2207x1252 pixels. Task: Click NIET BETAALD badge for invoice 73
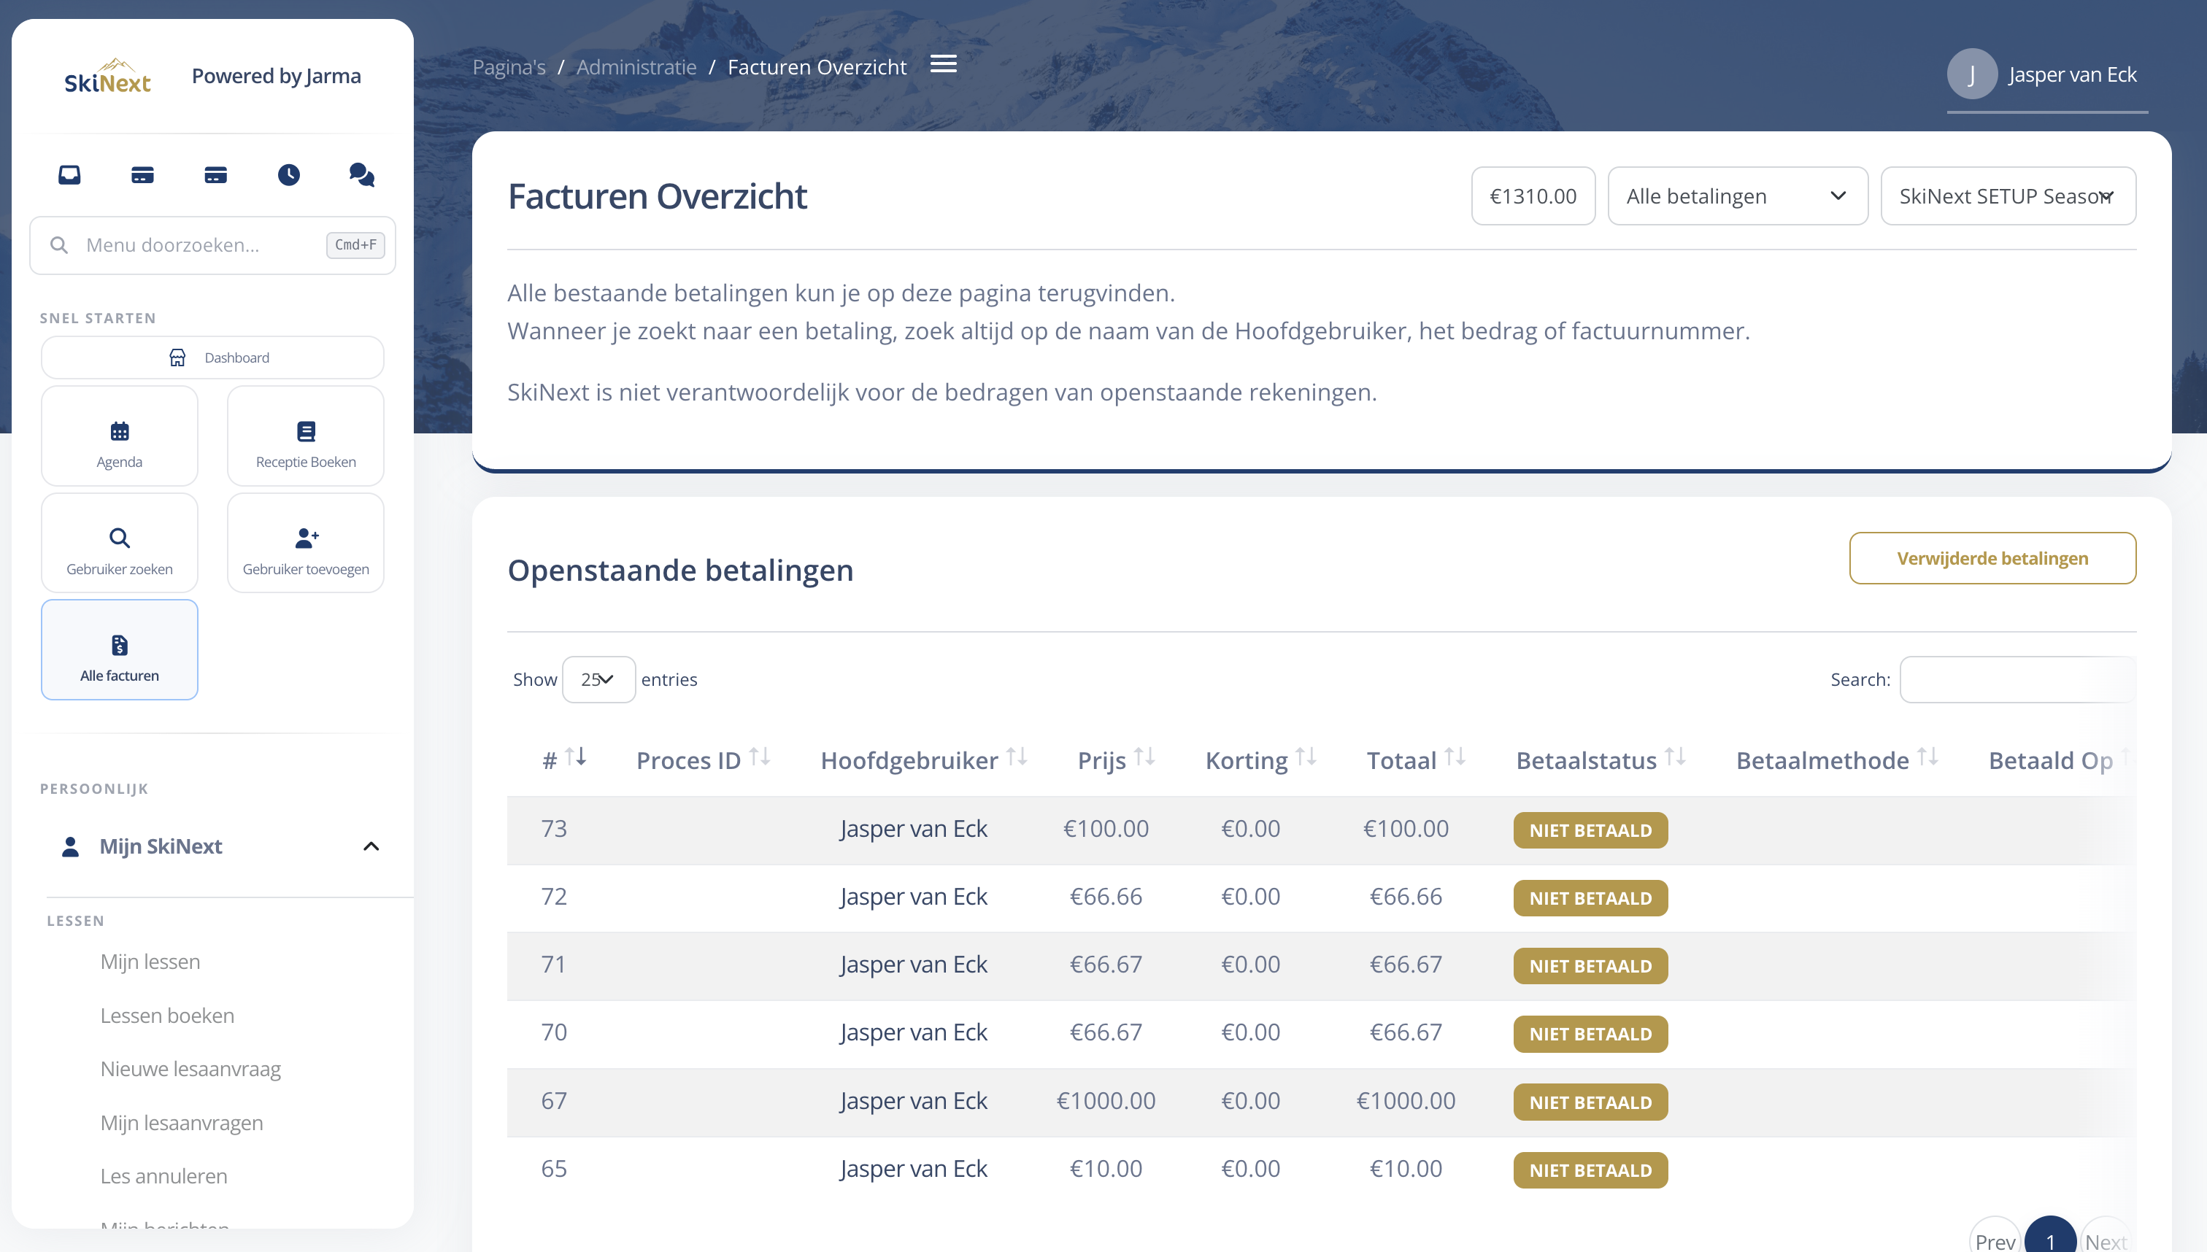click(x=1590, y=830)
